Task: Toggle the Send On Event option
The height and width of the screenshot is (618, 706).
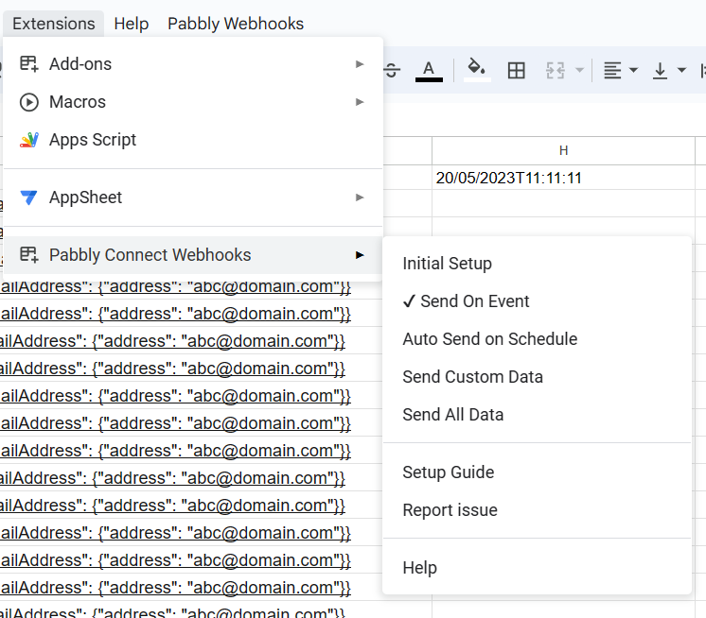Action: pos(537,301)
